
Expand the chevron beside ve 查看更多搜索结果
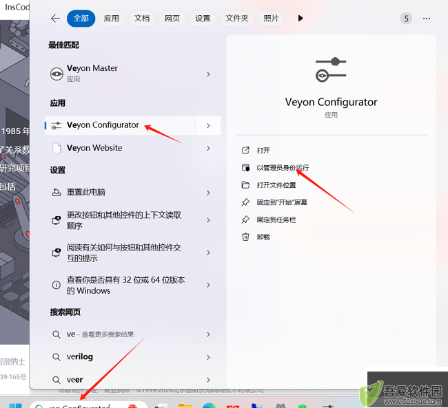coord(208,334)
